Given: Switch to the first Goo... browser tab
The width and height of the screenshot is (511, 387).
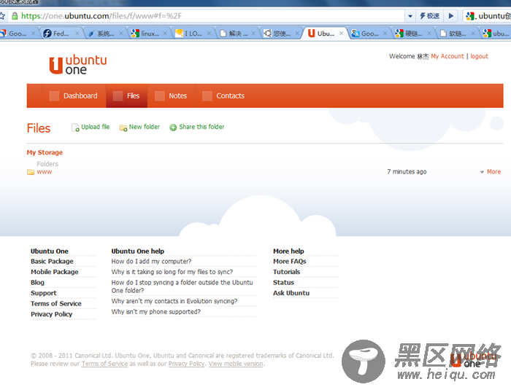Looking at the screenshot, I should pyautogui.click(x=18, y=34).
